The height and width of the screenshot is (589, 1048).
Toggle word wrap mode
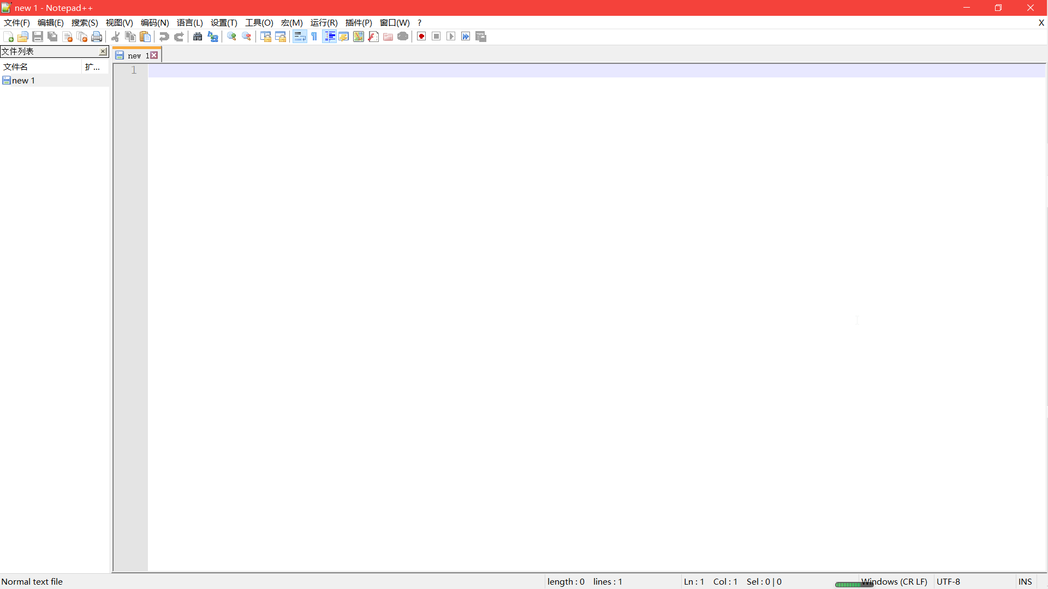pyautogui.click(x=300, y=37)
